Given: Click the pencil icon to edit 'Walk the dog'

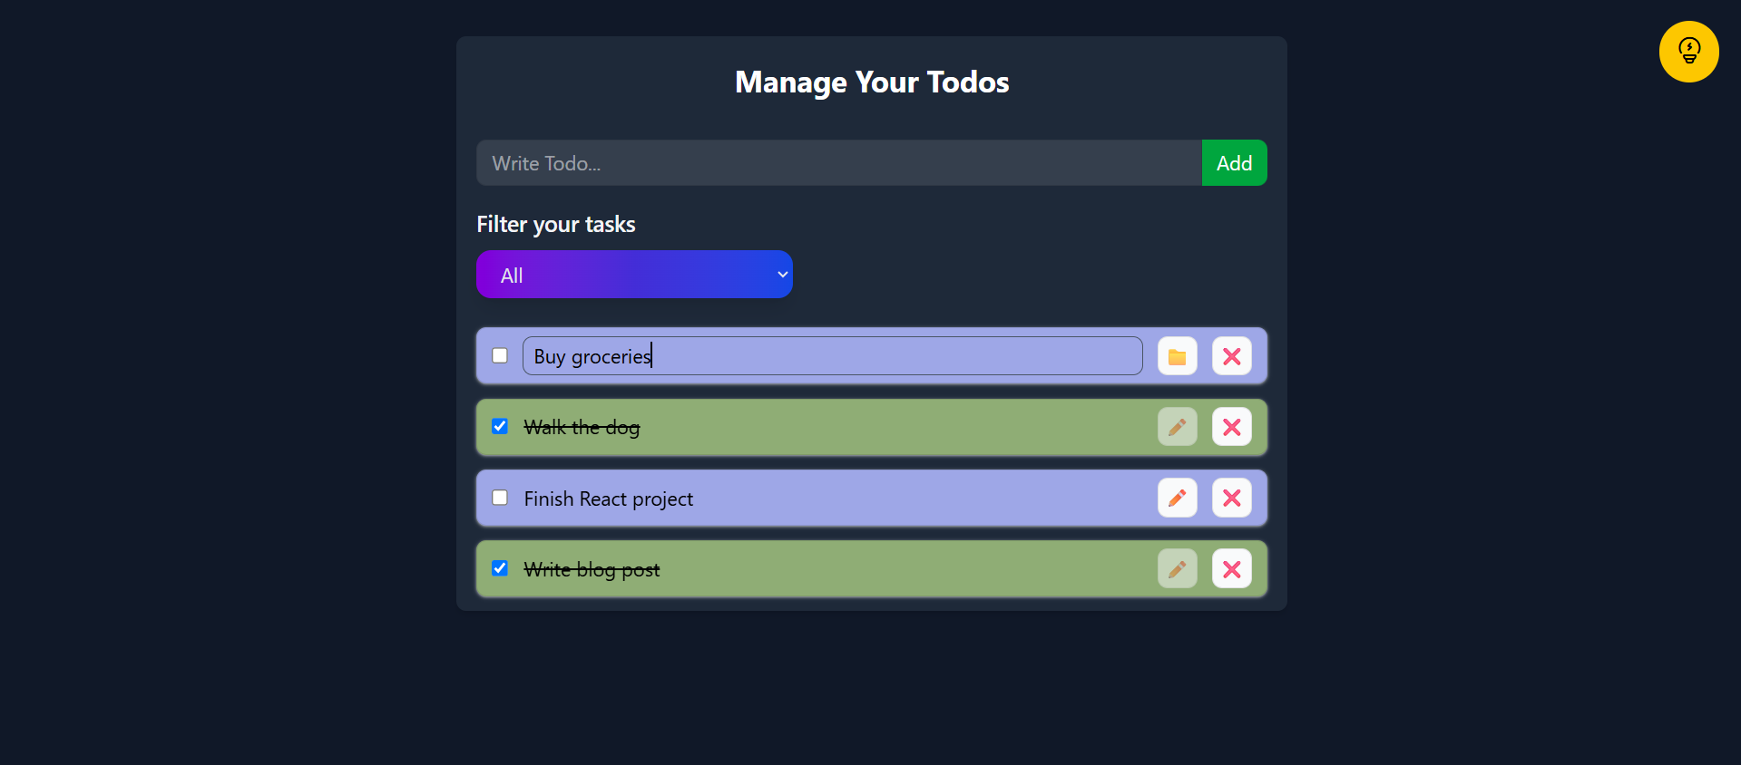Looking at the screenshot, I should pos(1176,426).
